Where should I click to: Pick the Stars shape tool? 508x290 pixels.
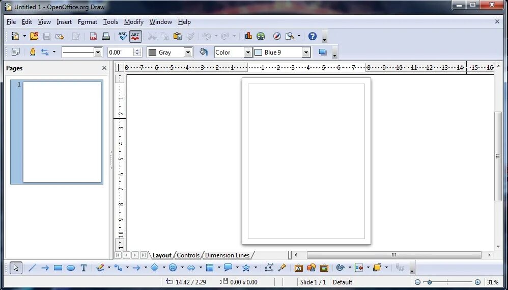246,268
